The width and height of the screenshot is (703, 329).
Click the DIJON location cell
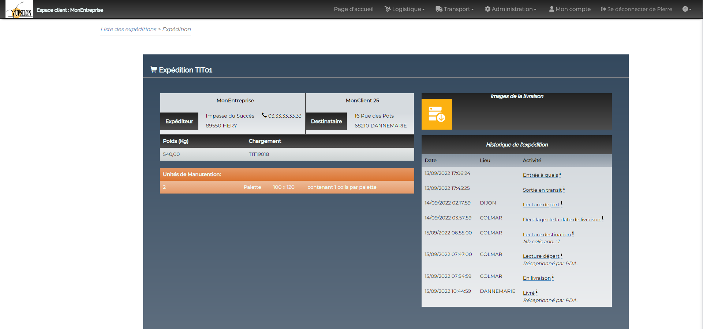click(x=488, y=203)
